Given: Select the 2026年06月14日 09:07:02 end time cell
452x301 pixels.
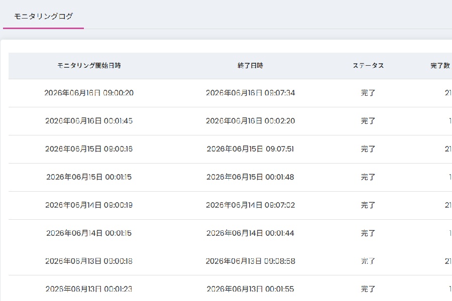Looking at the screenshot, I should (x=250, y=205).
